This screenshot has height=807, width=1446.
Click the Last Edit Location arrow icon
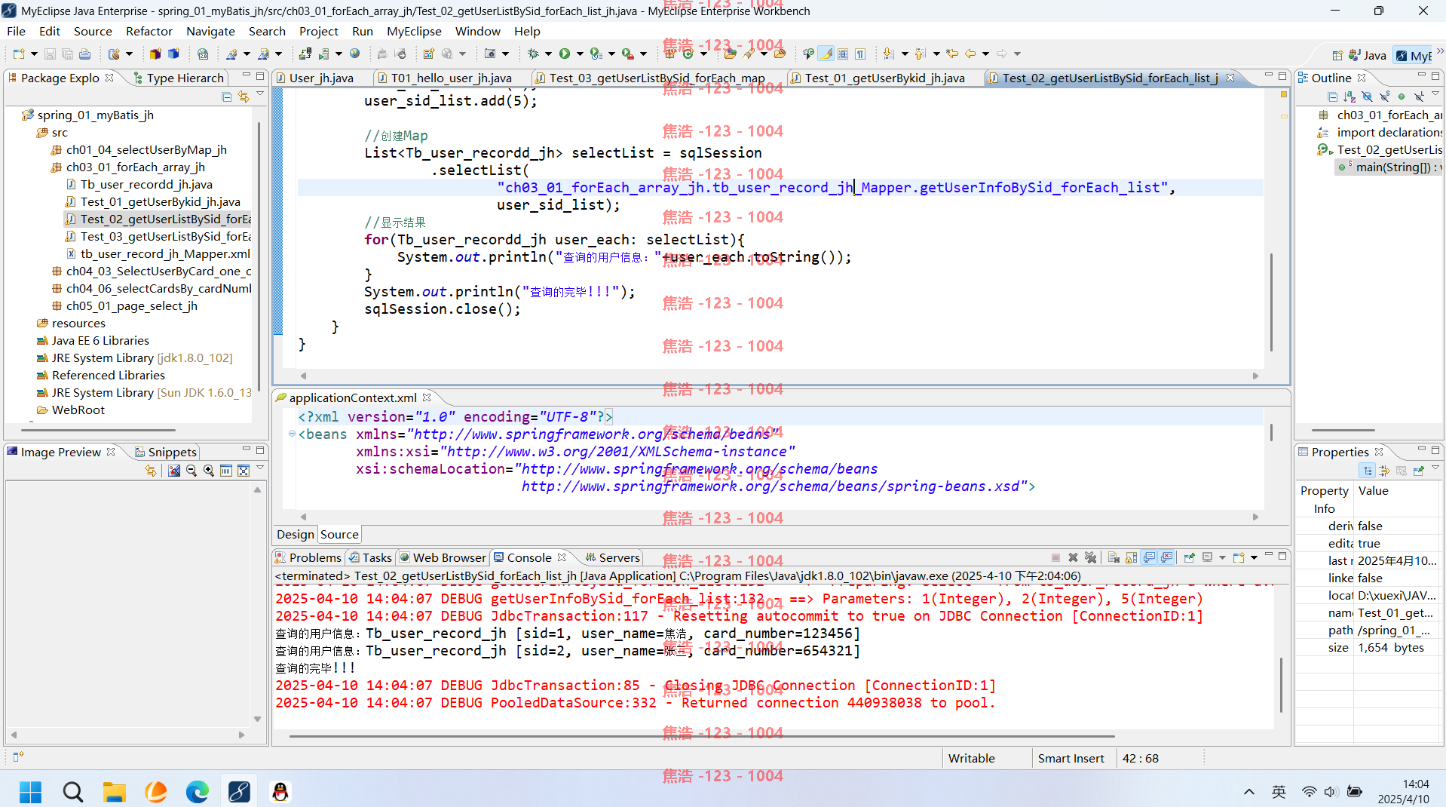point(952,54)
